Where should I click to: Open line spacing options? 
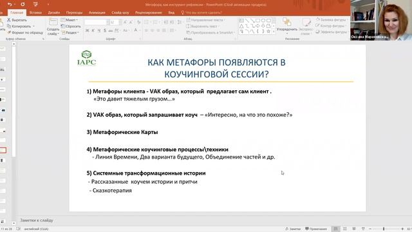click(x=180, y=23)
